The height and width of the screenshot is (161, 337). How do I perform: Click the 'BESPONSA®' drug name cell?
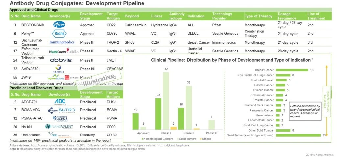33,25
